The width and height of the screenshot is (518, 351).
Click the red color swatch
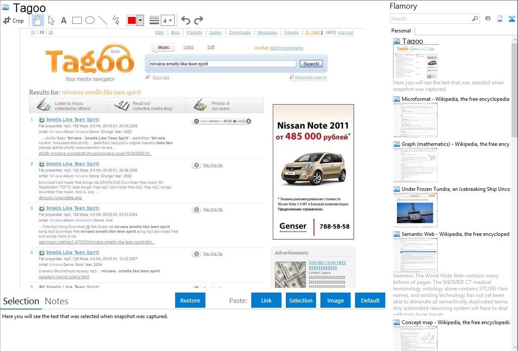(x=131, y=20)
